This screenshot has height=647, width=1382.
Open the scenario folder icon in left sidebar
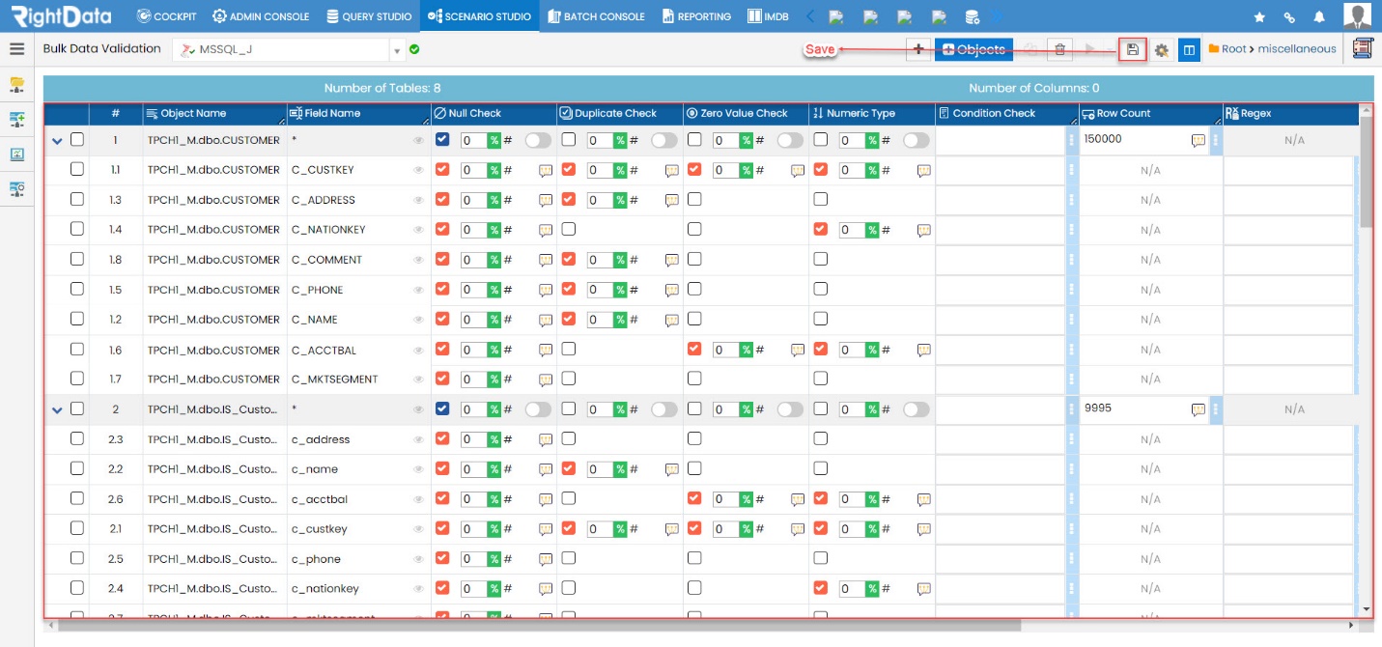pyautogui.click(x=15, y=85)
